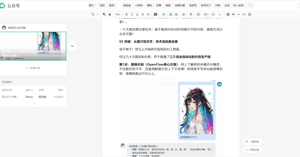Insert a 礼物 gift item

click(x=227, y=5)
